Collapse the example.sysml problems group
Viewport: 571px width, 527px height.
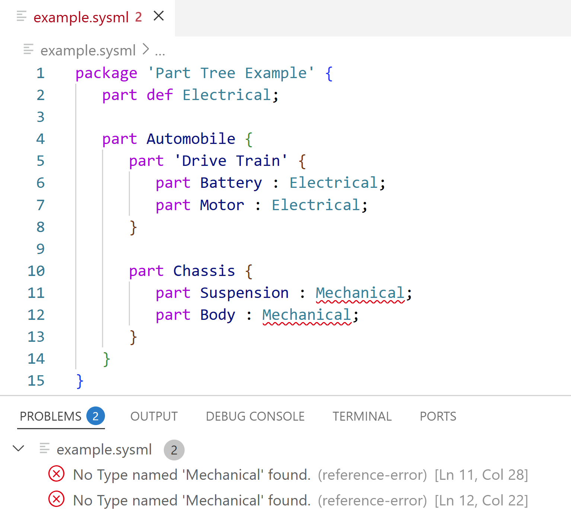pos(19,449)
